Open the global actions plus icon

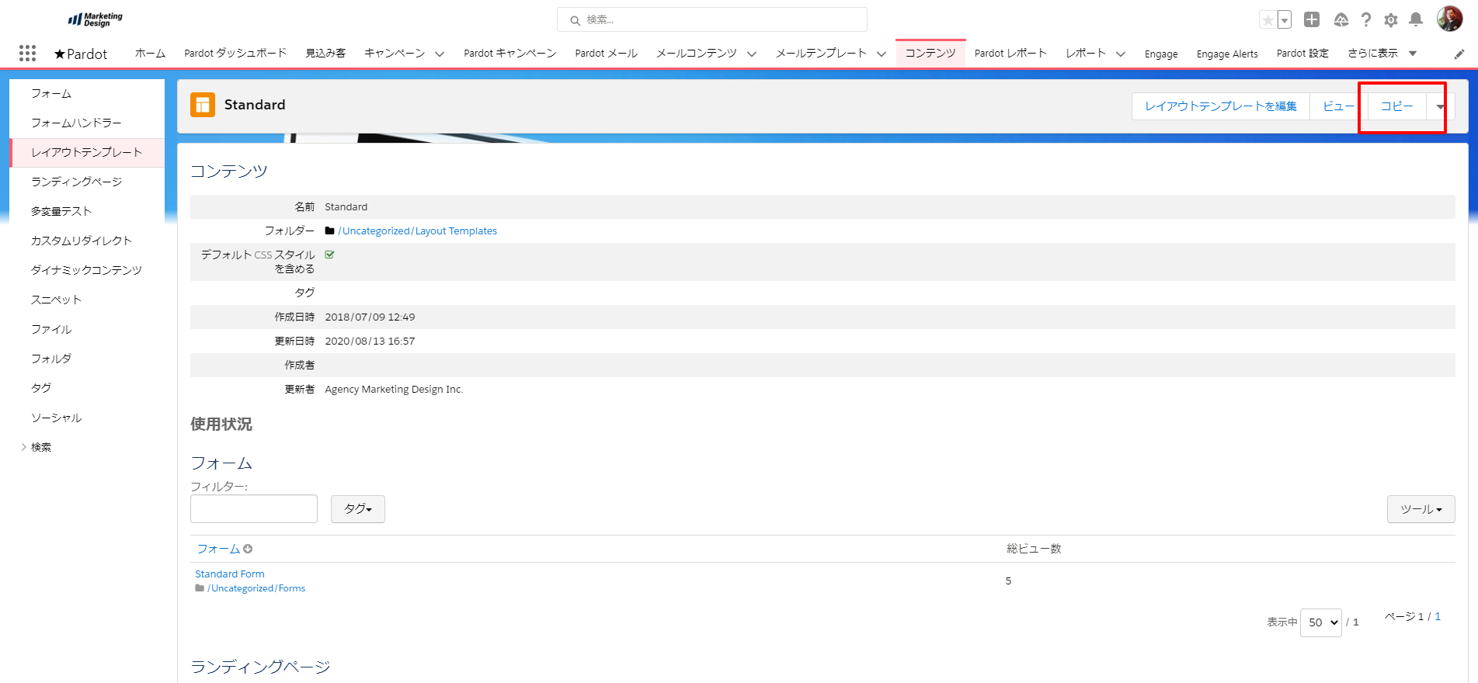(1312, 20)
